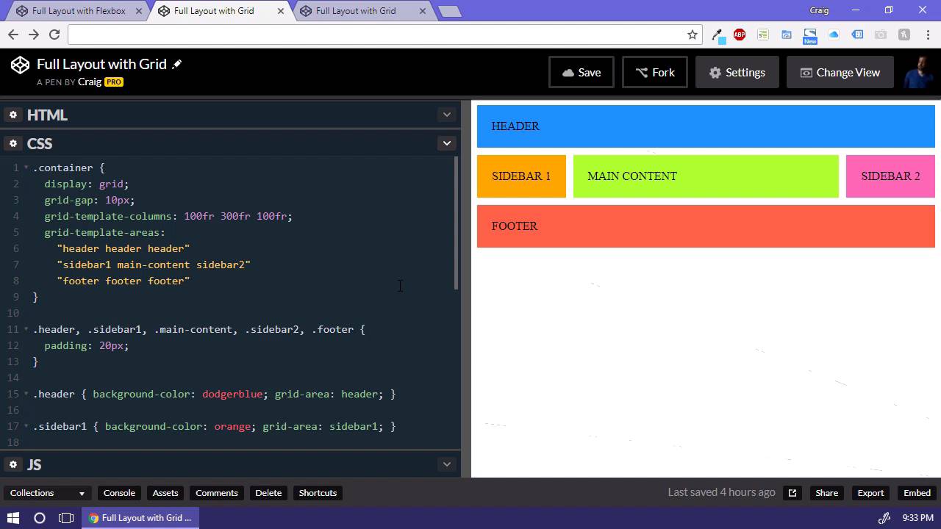Fork this pen
Screen dimensions: 941x529
655,72
